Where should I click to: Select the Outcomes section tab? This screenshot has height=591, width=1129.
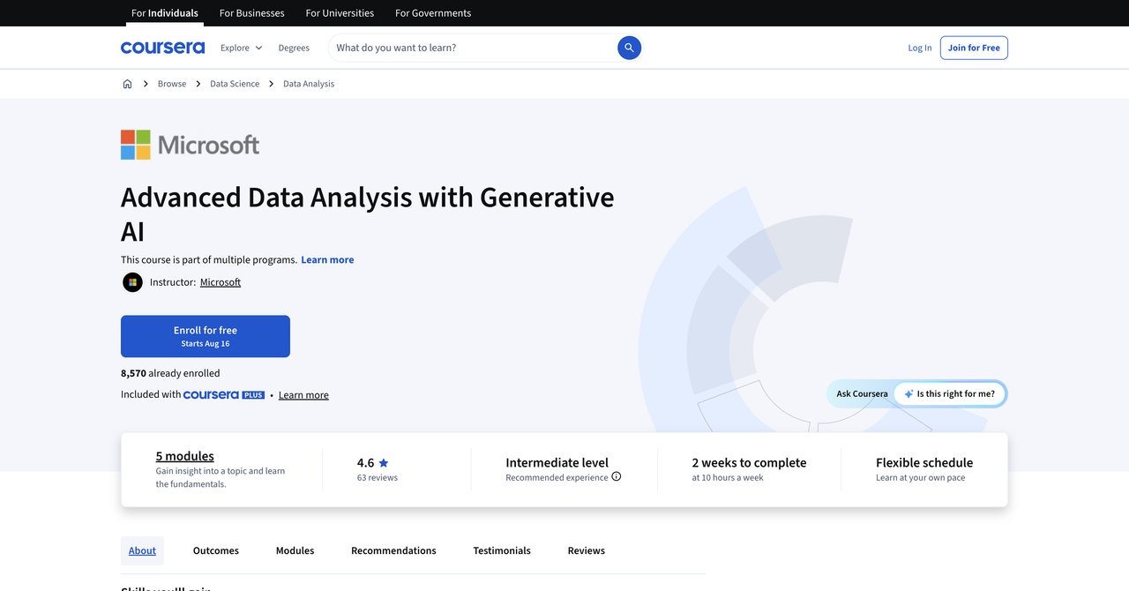click(216, 550)
